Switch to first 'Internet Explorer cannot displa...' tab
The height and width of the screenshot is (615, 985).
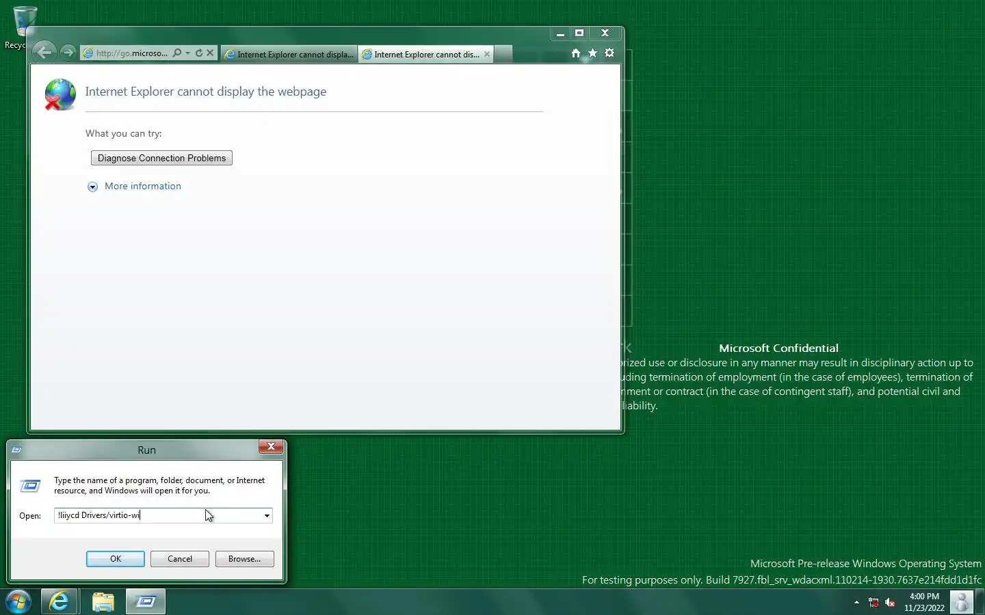coord(289,54)
